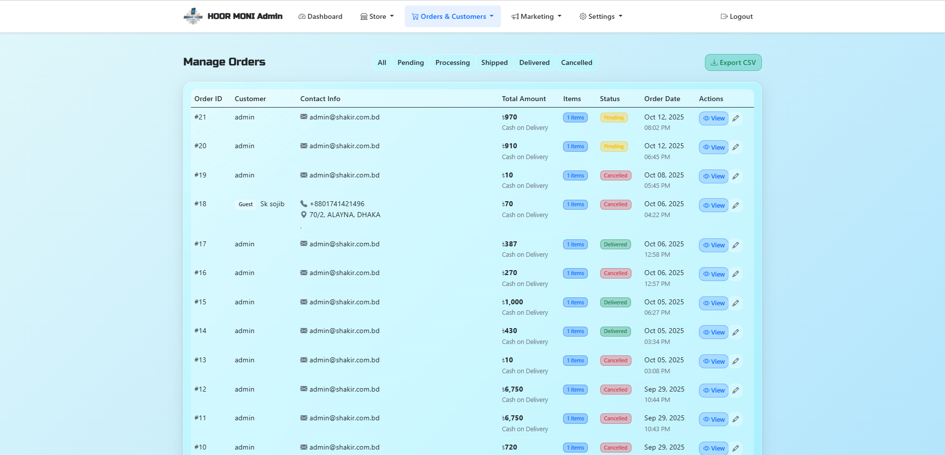945x455 pixels.
Task: Open Store dropdown menu
Action: pos(377,16)
